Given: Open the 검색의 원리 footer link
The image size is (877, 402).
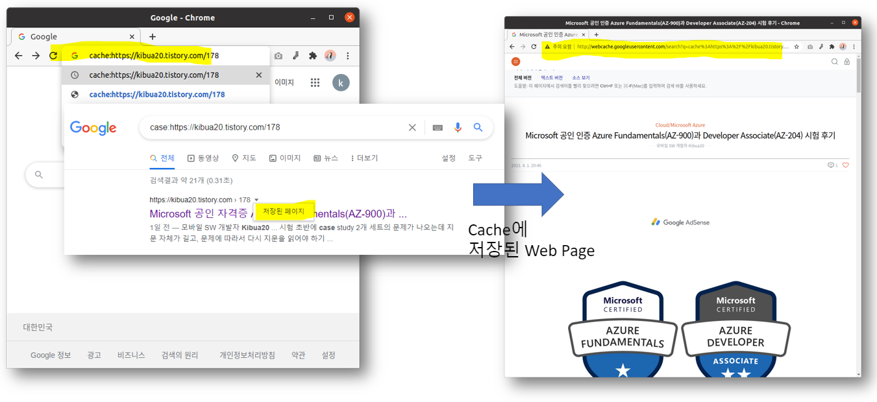Looking at the screenshot, I should pyautogui.click(x=180, y=355).
